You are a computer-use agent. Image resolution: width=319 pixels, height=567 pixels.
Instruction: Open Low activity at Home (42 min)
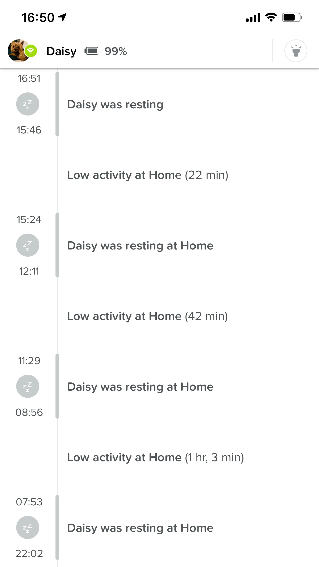click(x=147, y=316)
